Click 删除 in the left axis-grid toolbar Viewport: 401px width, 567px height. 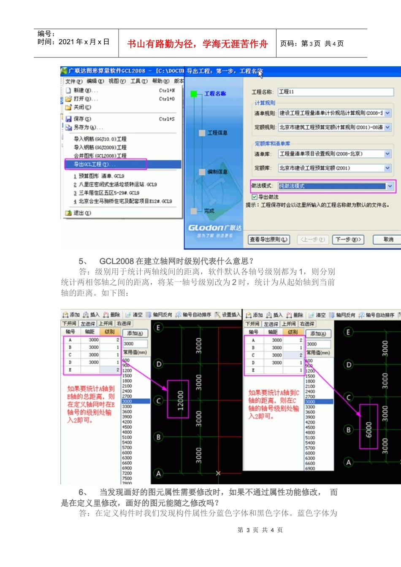tap(112, 315)
